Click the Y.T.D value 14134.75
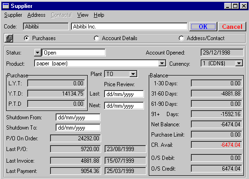This screenshot has width=249, height=179. click(56, 94)
